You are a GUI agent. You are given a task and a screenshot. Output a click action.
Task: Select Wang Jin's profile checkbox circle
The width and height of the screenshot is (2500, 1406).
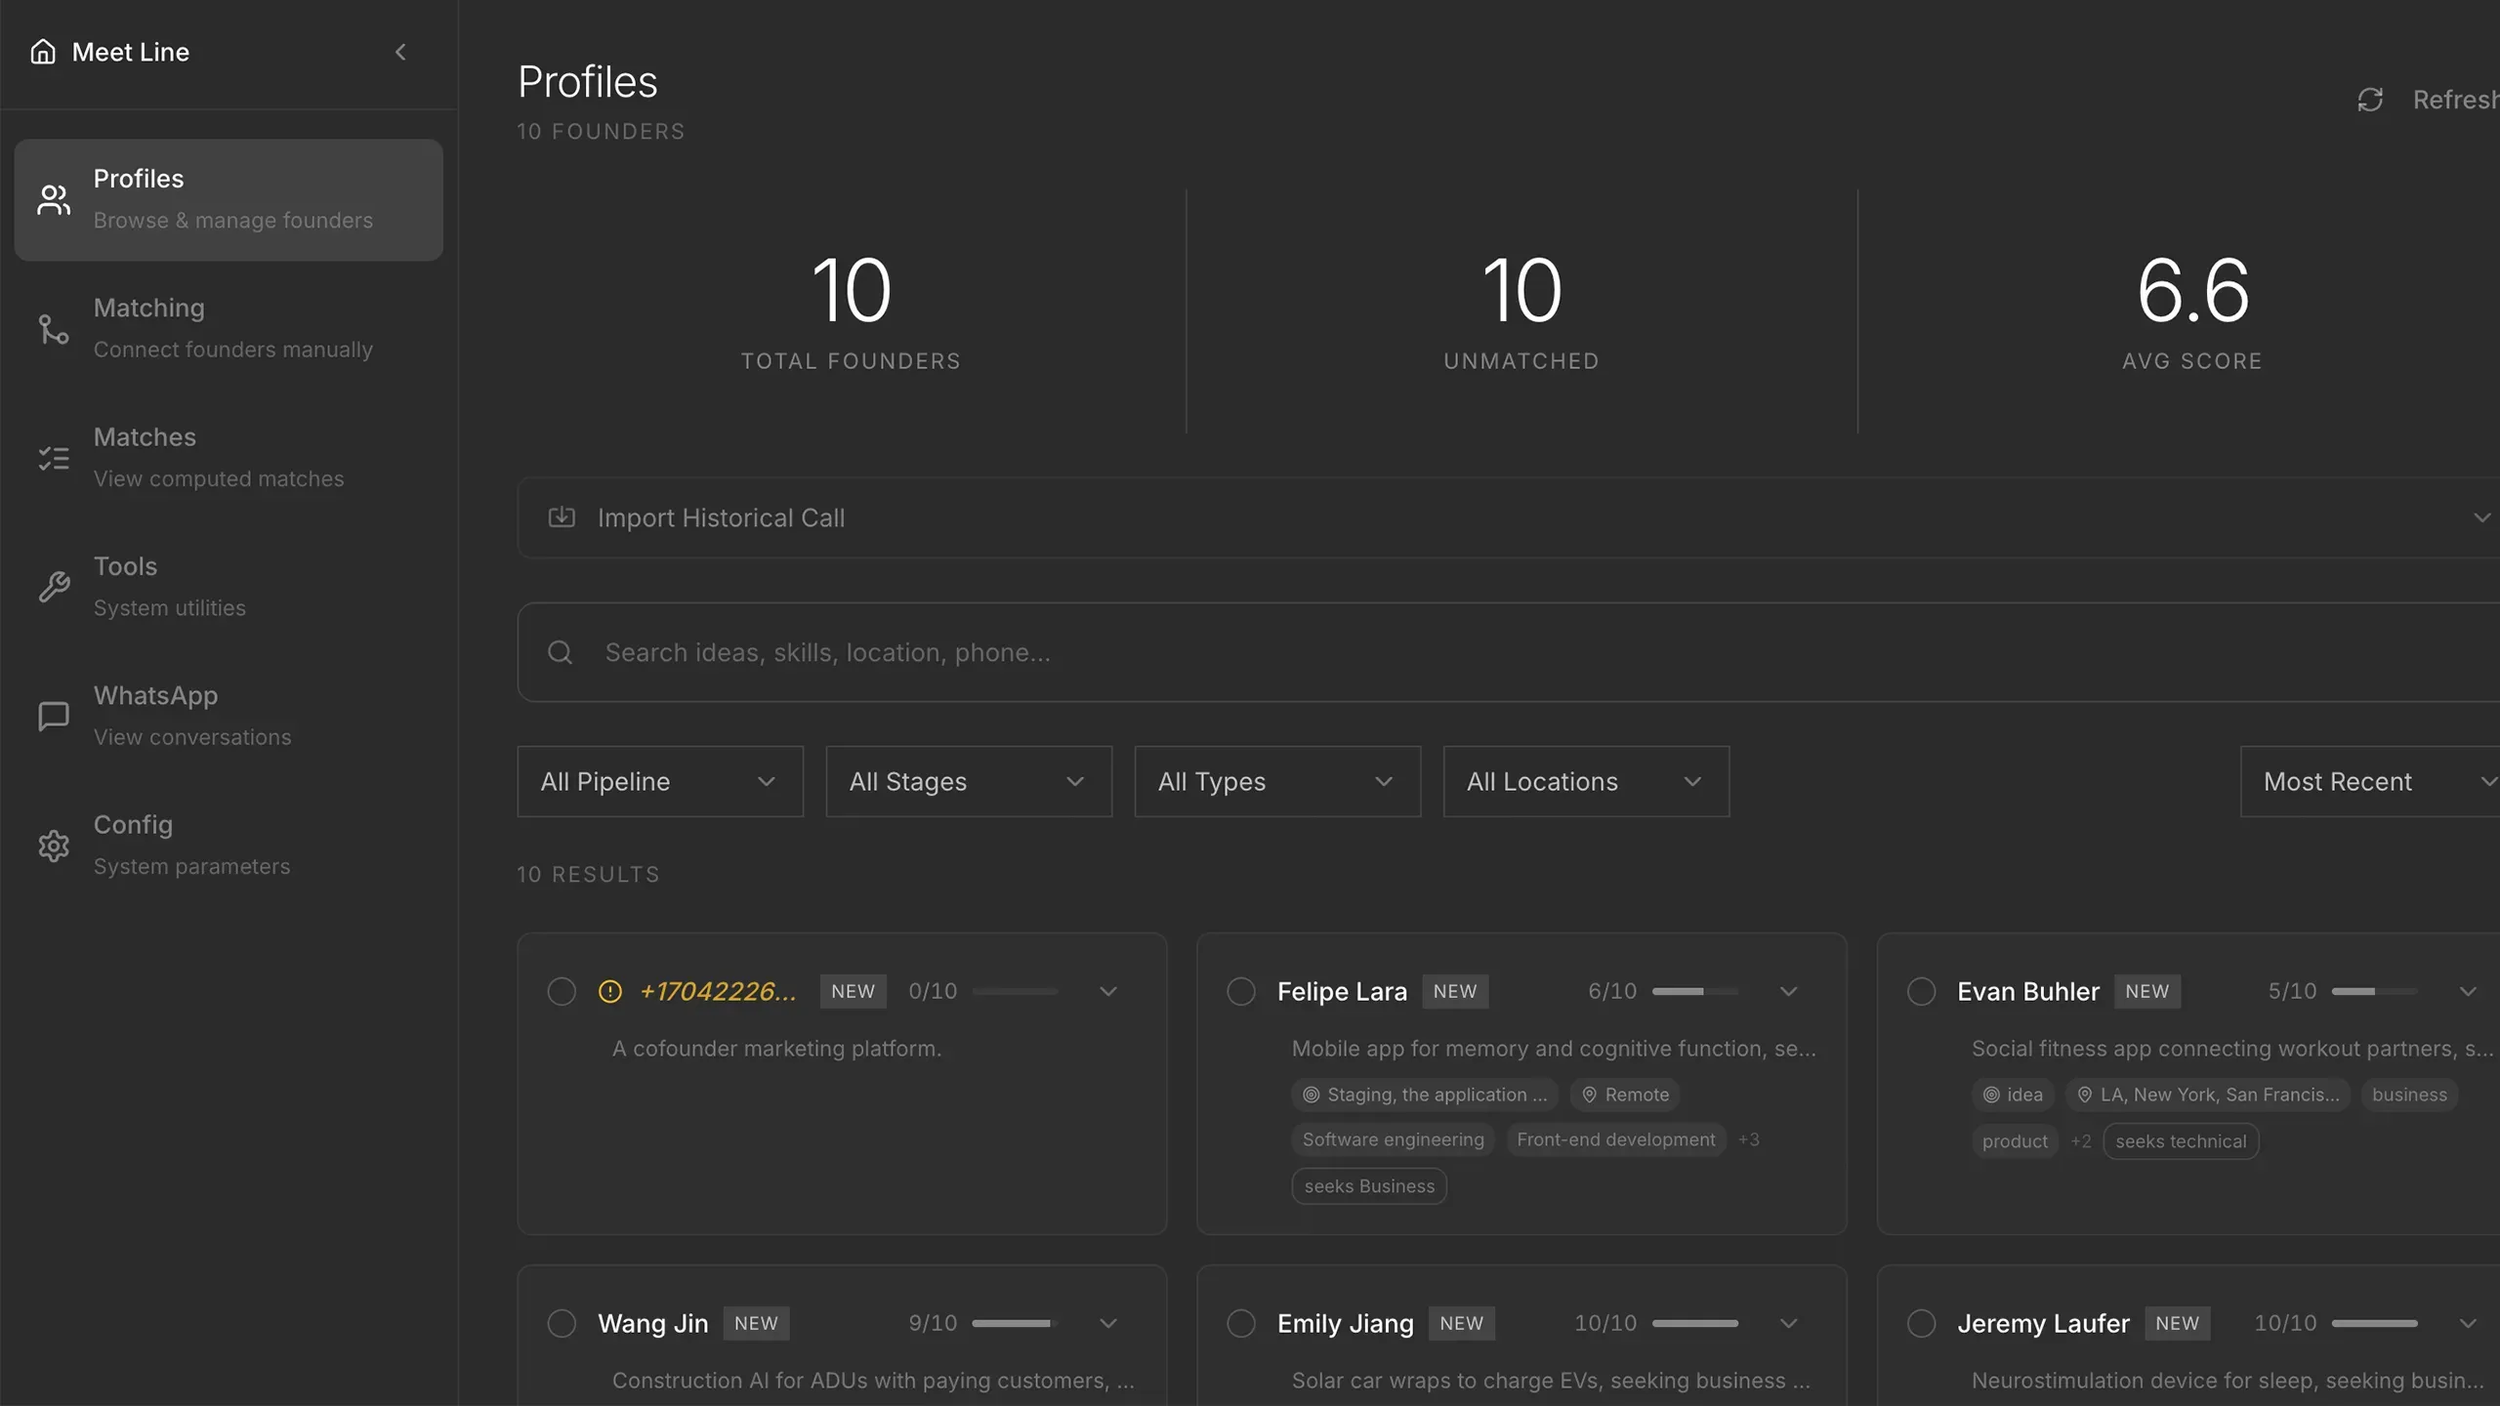tap(562, 1323)
